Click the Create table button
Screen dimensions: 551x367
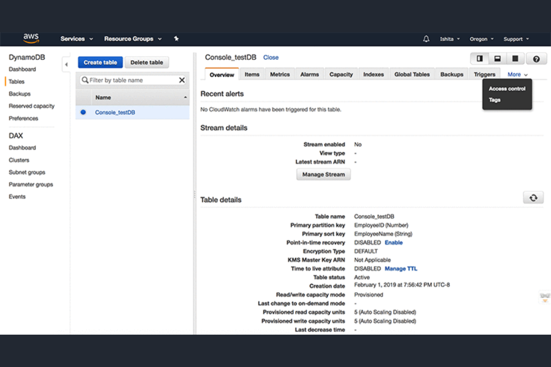pos(100,62)
